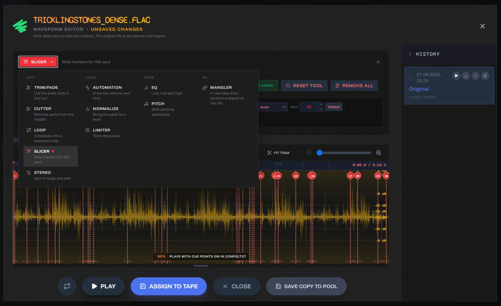Zoom in the waveform with plus magnifier
Viewport: 501px width, 306px height.
point(379,153)
